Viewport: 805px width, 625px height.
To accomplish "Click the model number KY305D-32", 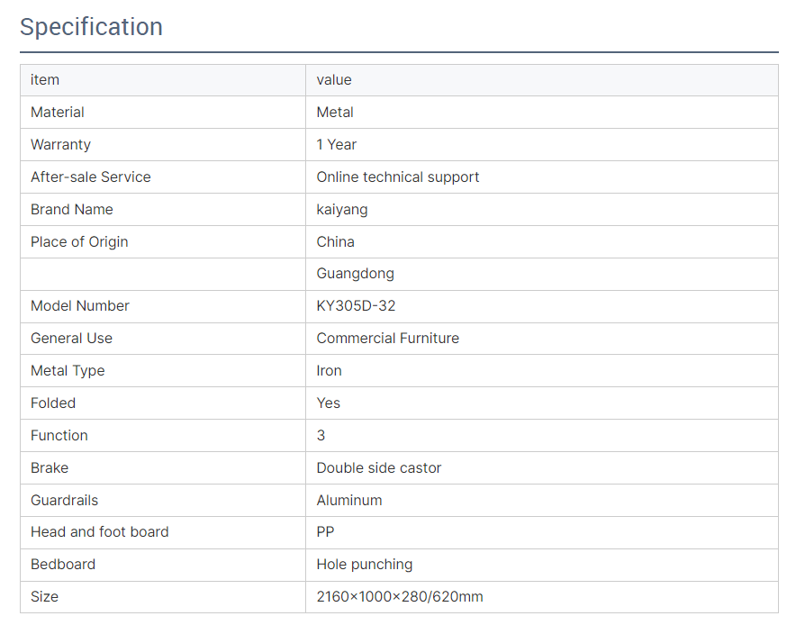I will [356, 306].
